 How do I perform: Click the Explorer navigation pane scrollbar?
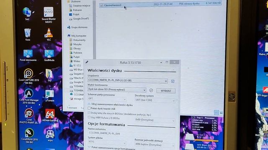point(94,30)
